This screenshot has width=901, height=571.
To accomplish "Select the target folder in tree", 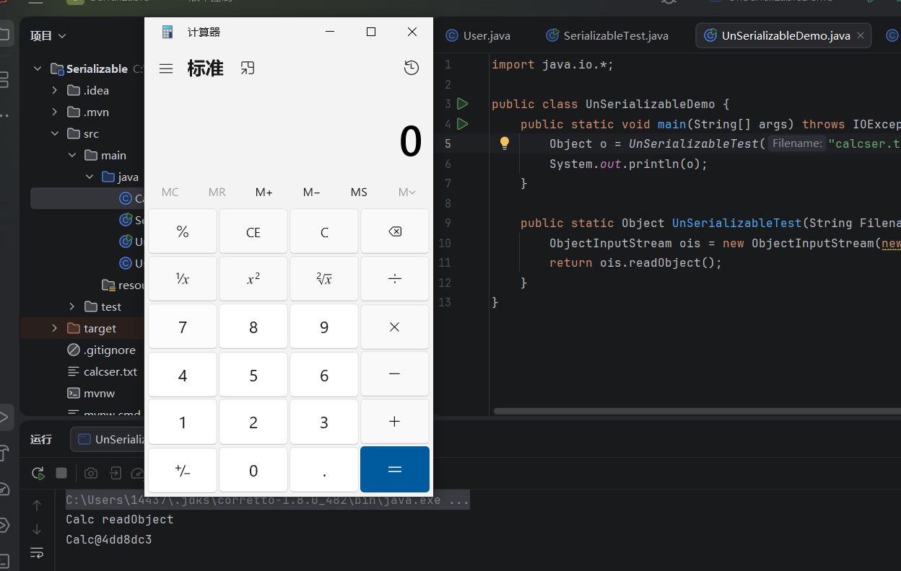I will click(x=91, y=328).
